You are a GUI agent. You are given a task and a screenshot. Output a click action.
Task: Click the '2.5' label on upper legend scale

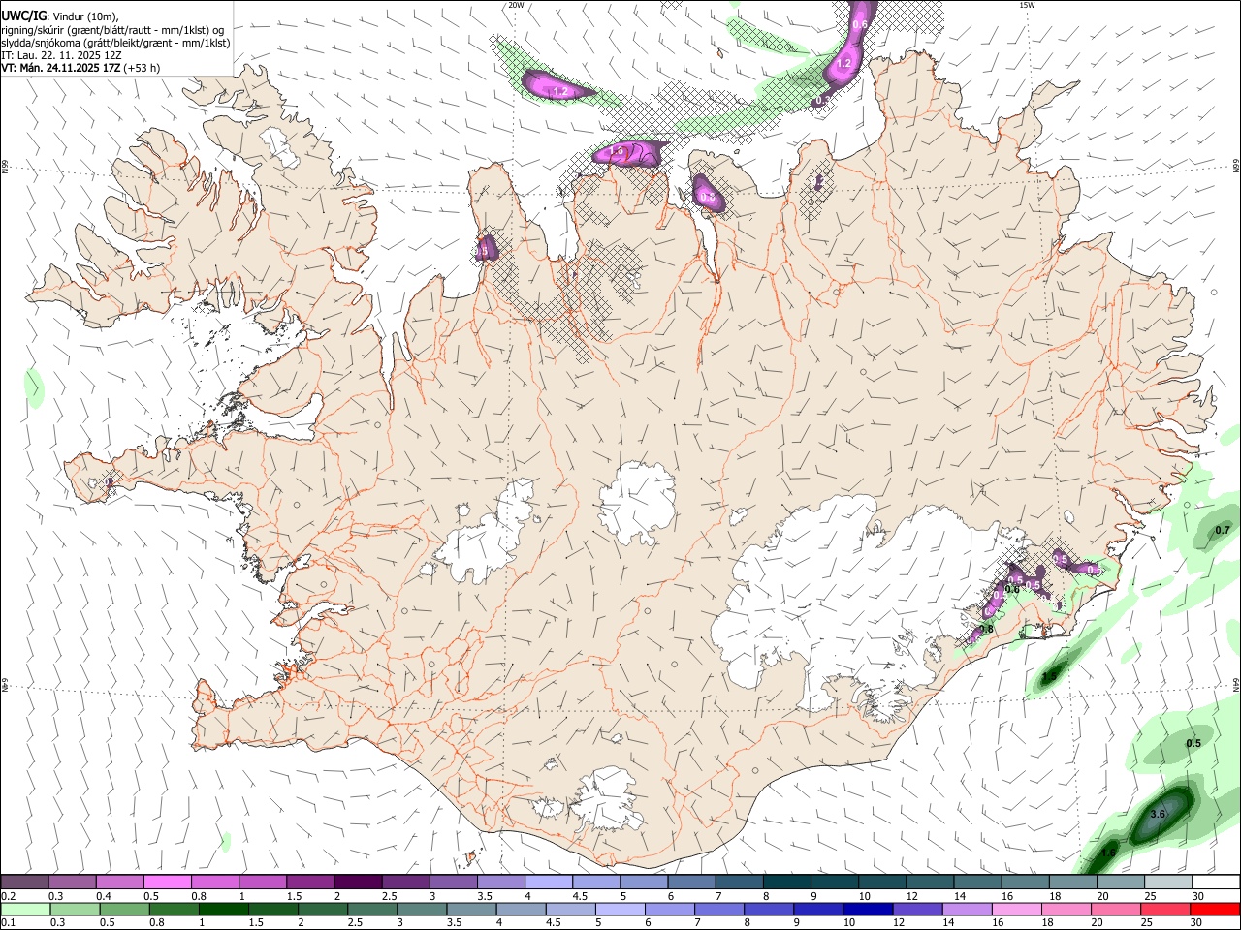point(389,896)
